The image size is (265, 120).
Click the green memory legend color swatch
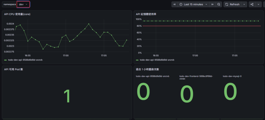coord(137,60)
